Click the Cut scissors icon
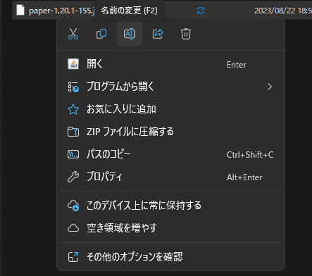312x276 pixels. (x=73, y=34)
